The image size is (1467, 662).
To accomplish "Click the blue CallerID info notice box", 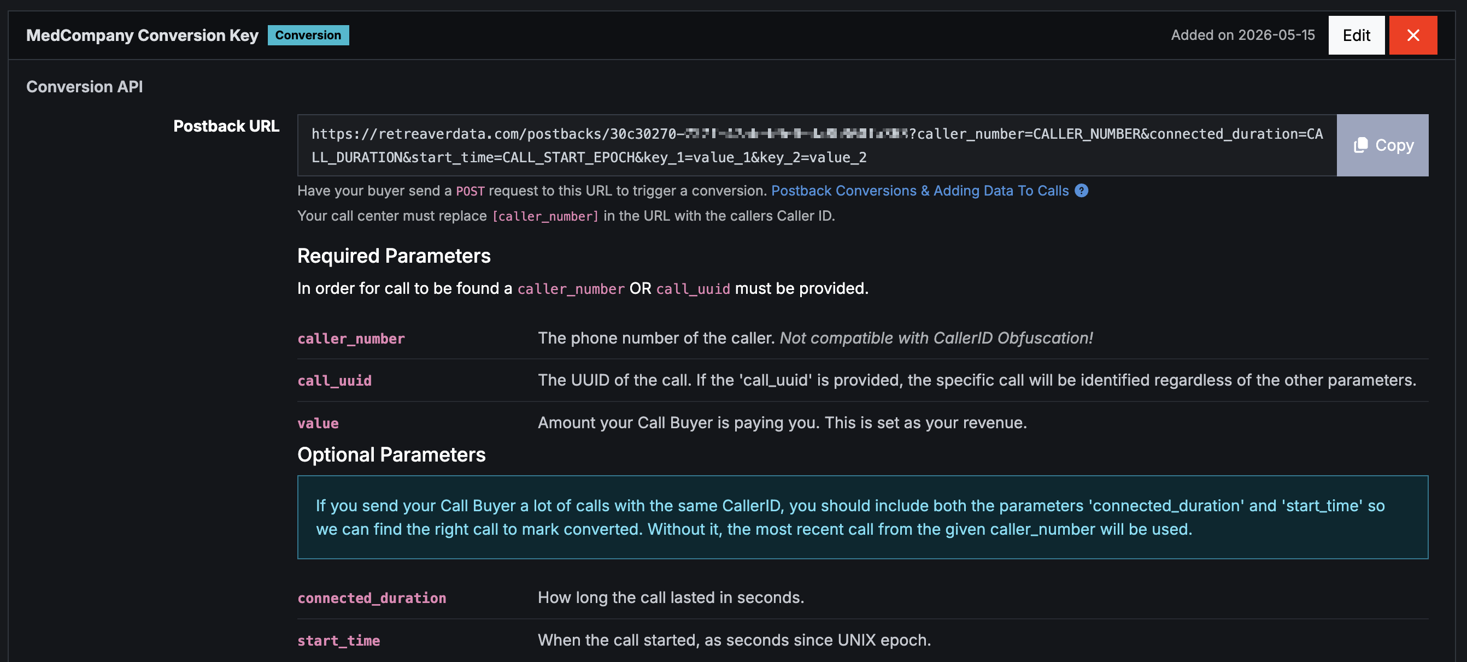I will coord(862,517).
